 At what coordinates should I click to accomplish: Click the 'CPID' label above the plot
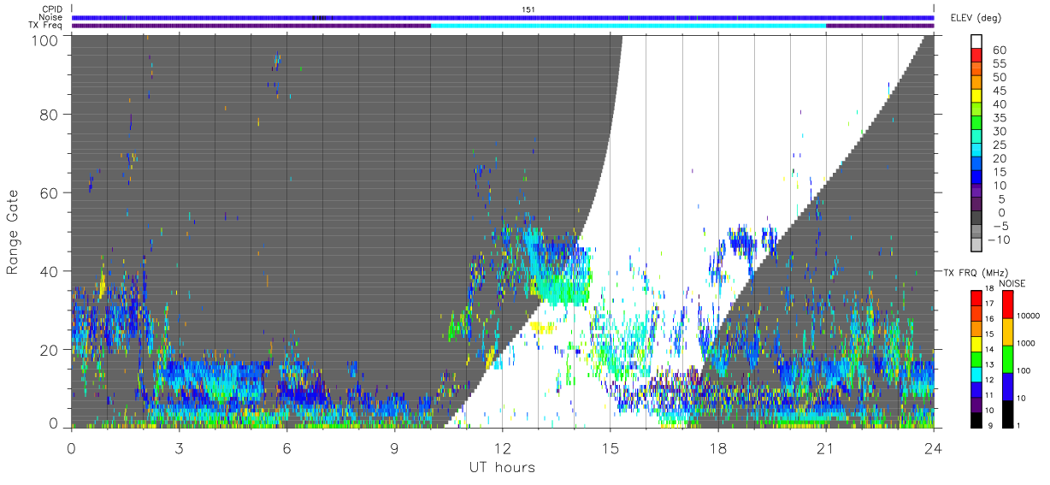(52, 9)
